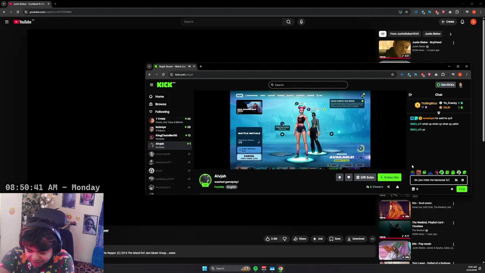Click in the Kick search field

[x=308, y=85]
